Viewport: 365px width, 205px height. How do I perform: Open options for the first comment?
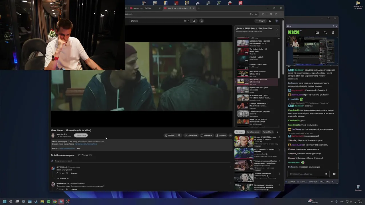[x=230, y=167]
